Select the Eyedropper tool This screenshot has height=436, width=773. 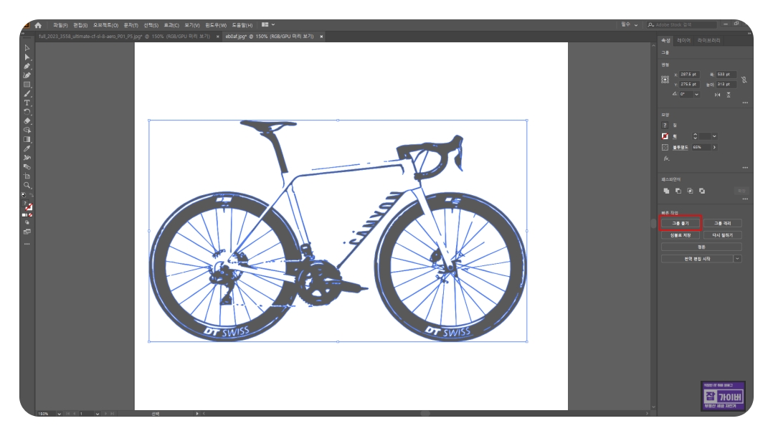[x=27, y=148]
